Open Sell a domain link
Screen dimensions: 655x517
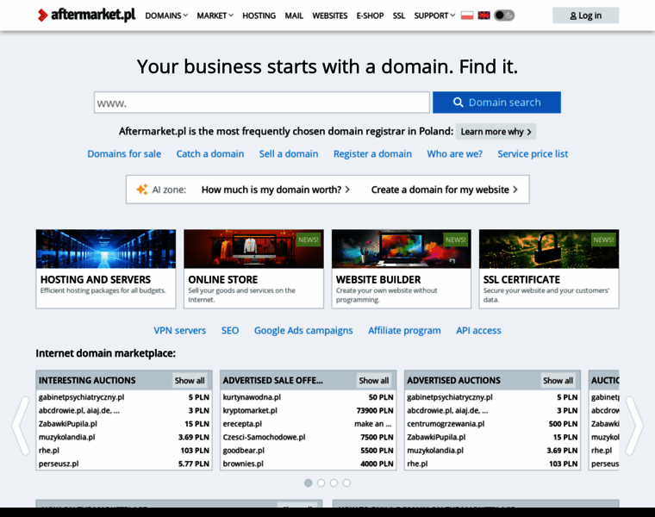coord(289,153)
